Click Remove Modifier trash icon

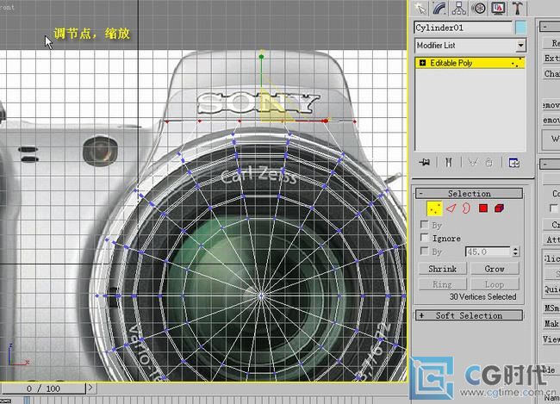pos(489,163)
